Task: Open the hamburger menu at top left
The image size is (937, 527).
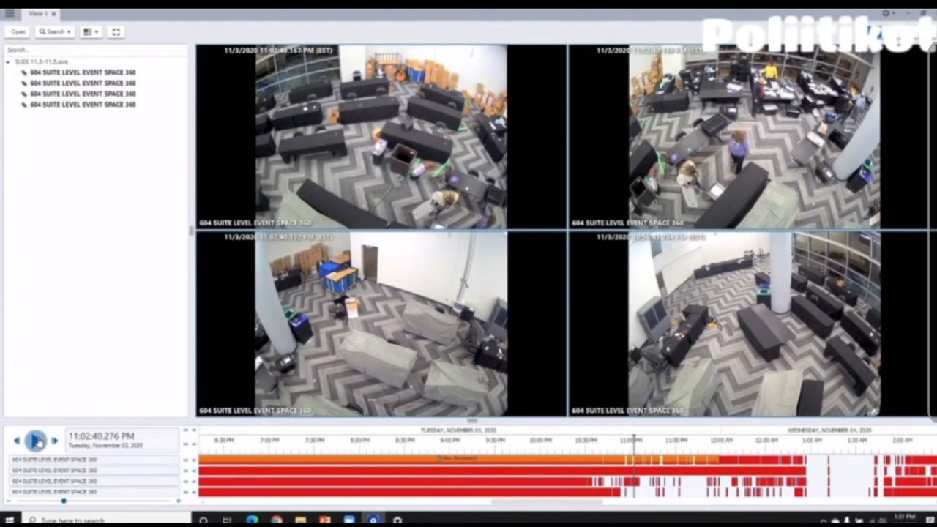Action: pos(10,13)
